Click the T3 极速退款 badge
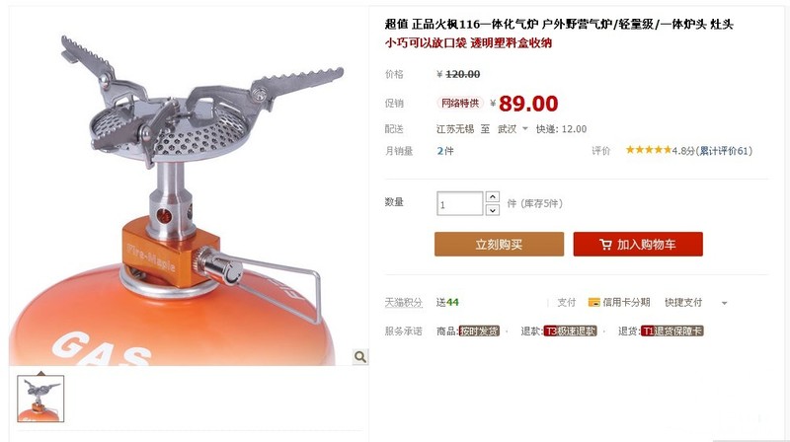 coord(571,331)
